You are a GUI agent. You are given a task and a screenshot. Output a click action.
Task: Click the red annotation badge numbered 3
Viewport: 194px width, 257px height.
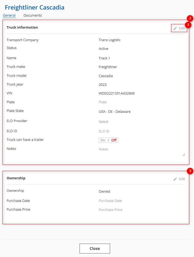coord(190,171)
